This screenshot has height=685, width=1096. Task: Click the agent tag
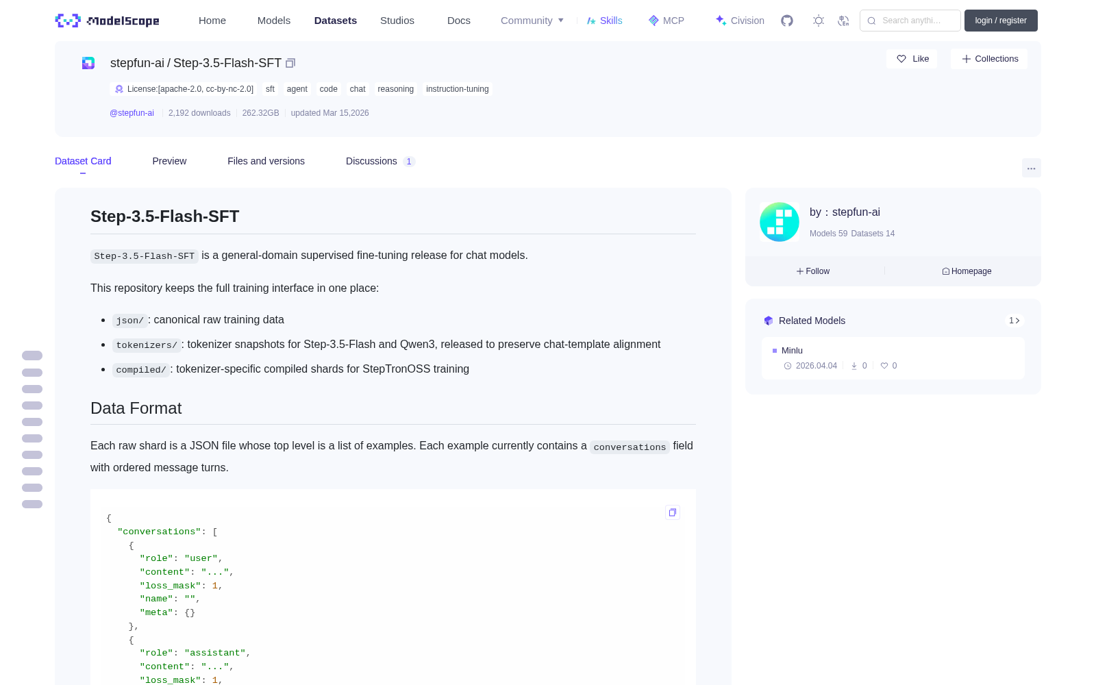coord(297,89)
